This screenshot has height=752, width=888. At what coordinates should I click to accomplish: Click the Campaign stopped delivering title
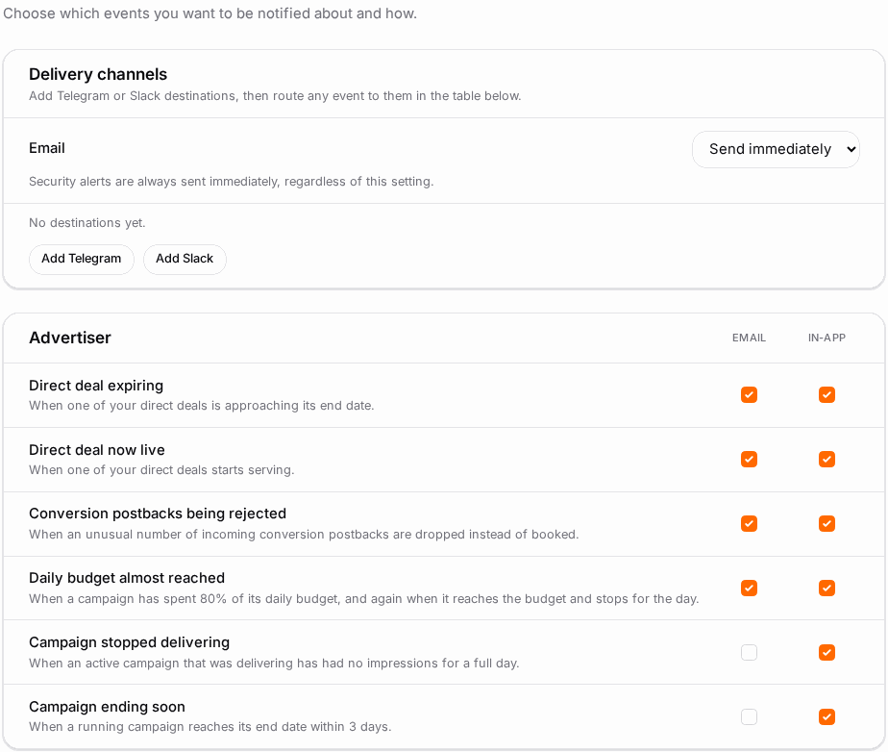click(129, 642)
